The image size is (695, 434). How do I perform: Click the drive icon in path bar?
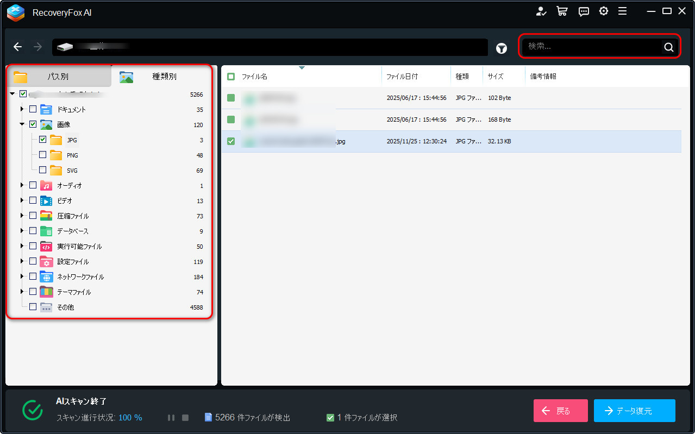click(x=65, y=47)
